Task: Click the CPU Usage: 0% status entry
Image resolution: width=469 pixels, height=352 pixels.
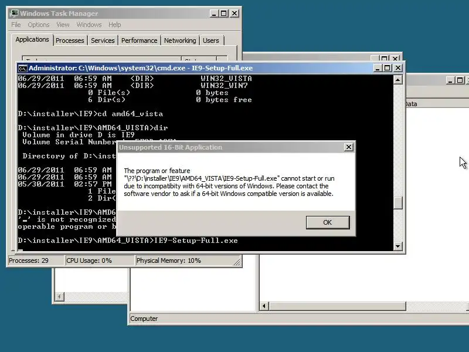Action: [100, 260]
